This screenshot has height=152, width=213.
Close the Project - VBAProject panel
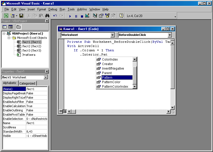pyautogui.click(x=47, y=21)
